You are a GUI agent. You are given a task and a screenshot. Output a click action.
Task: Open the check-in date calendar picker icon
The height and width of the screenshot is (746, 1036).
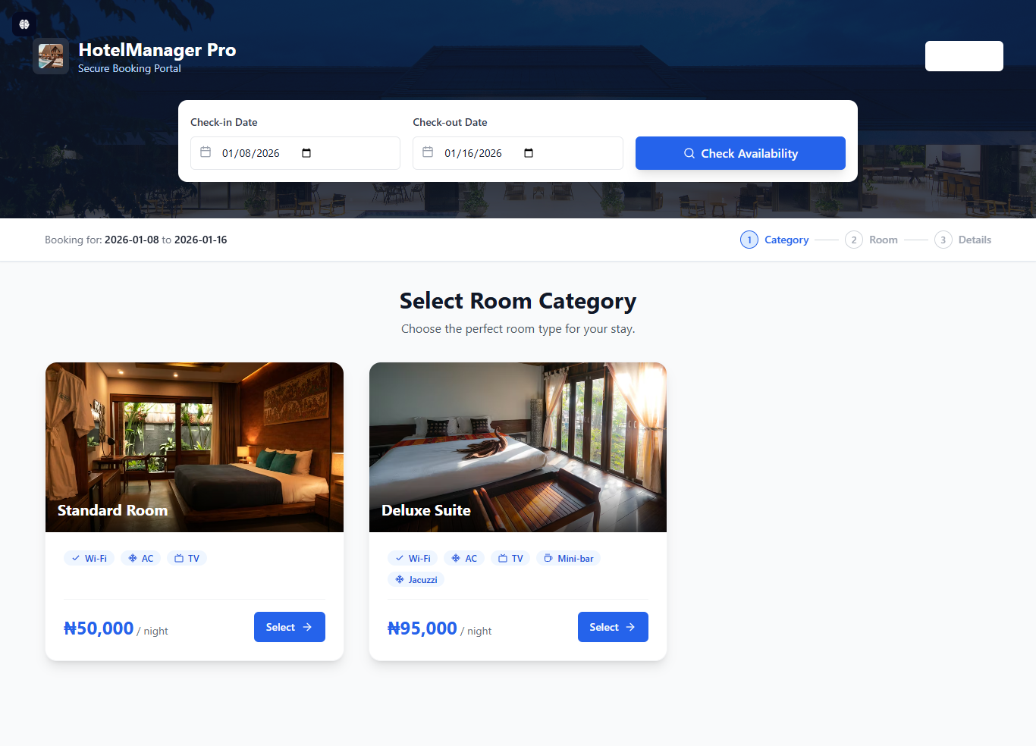(306, 153)
